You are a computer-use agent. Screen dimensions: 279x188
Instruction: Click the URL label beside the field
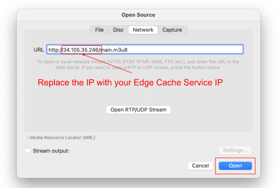[38, 49]
